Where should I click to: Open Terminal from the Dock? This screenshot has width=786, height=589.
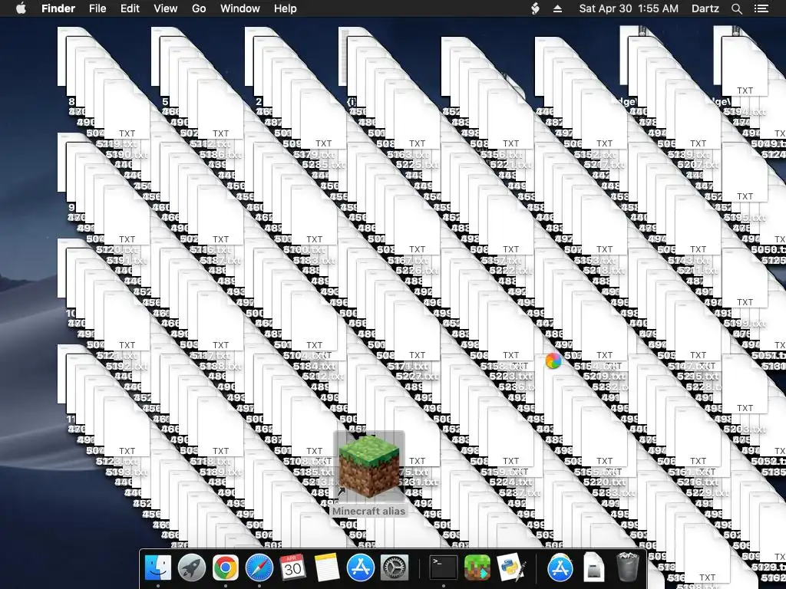pos(444,568)
